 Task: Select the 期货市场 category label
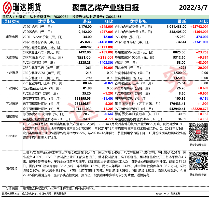pos(11,37)
